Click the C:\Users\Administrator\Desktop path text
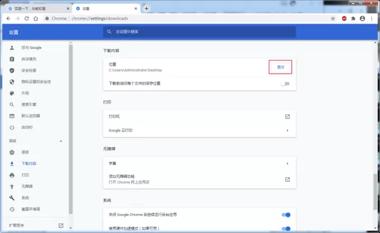Viewport: 380px width, 233px height. pos(136,70)
